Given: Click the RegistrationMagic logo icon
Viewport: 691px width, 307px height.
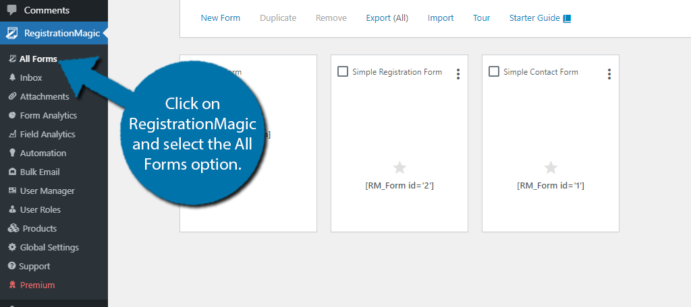Looking at the screenshot, I should coord(12,33).
